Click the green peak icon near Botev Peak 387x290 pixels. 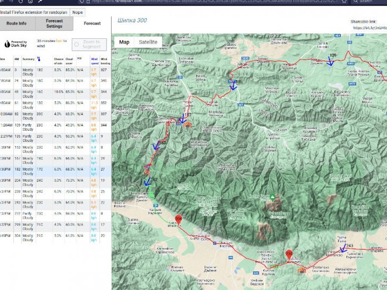pyautogui.click(x=272, y=198)
